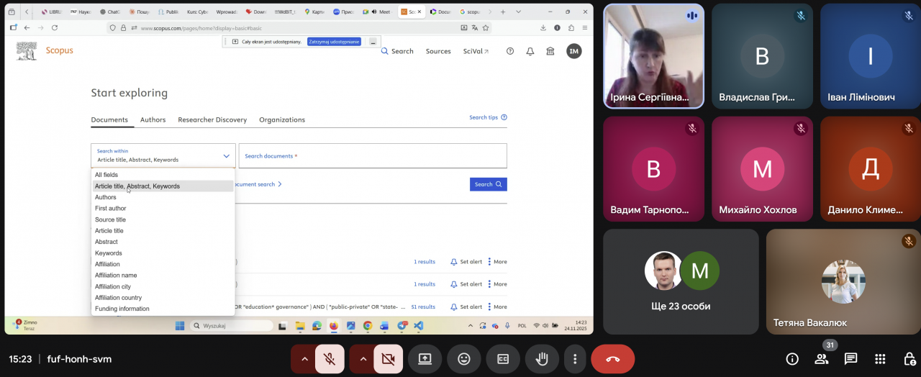Show the participants list with 31 people

click(x=821, y=359)
